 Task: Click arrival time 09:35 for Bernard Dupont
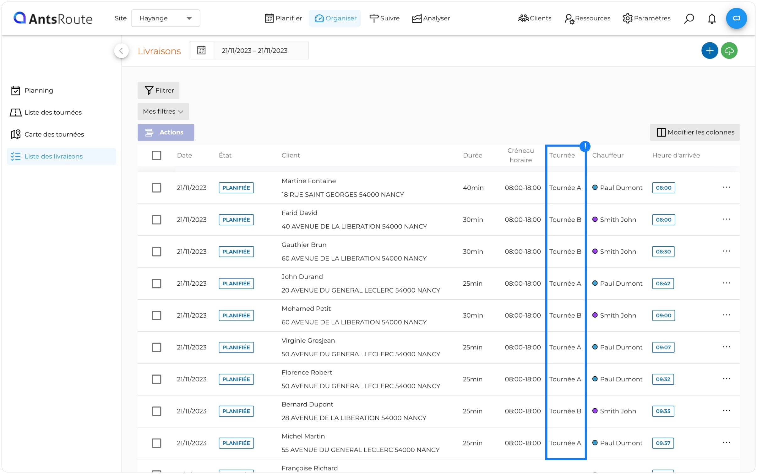click(663, 411)
